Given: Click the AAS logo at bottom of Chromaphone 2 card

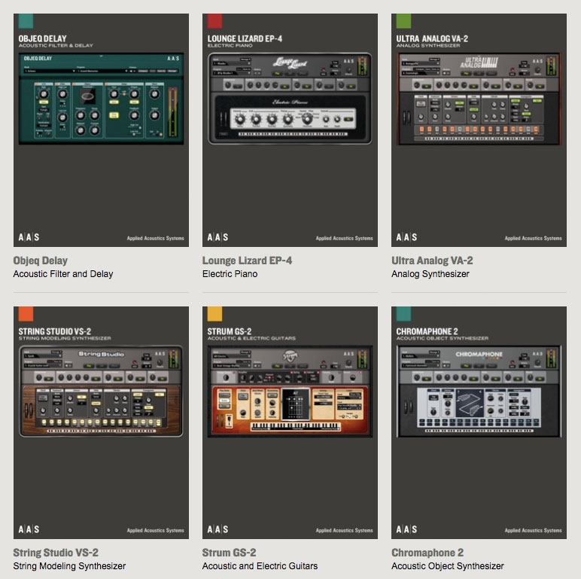Looking at the screenshot, I should pos(406,530).
